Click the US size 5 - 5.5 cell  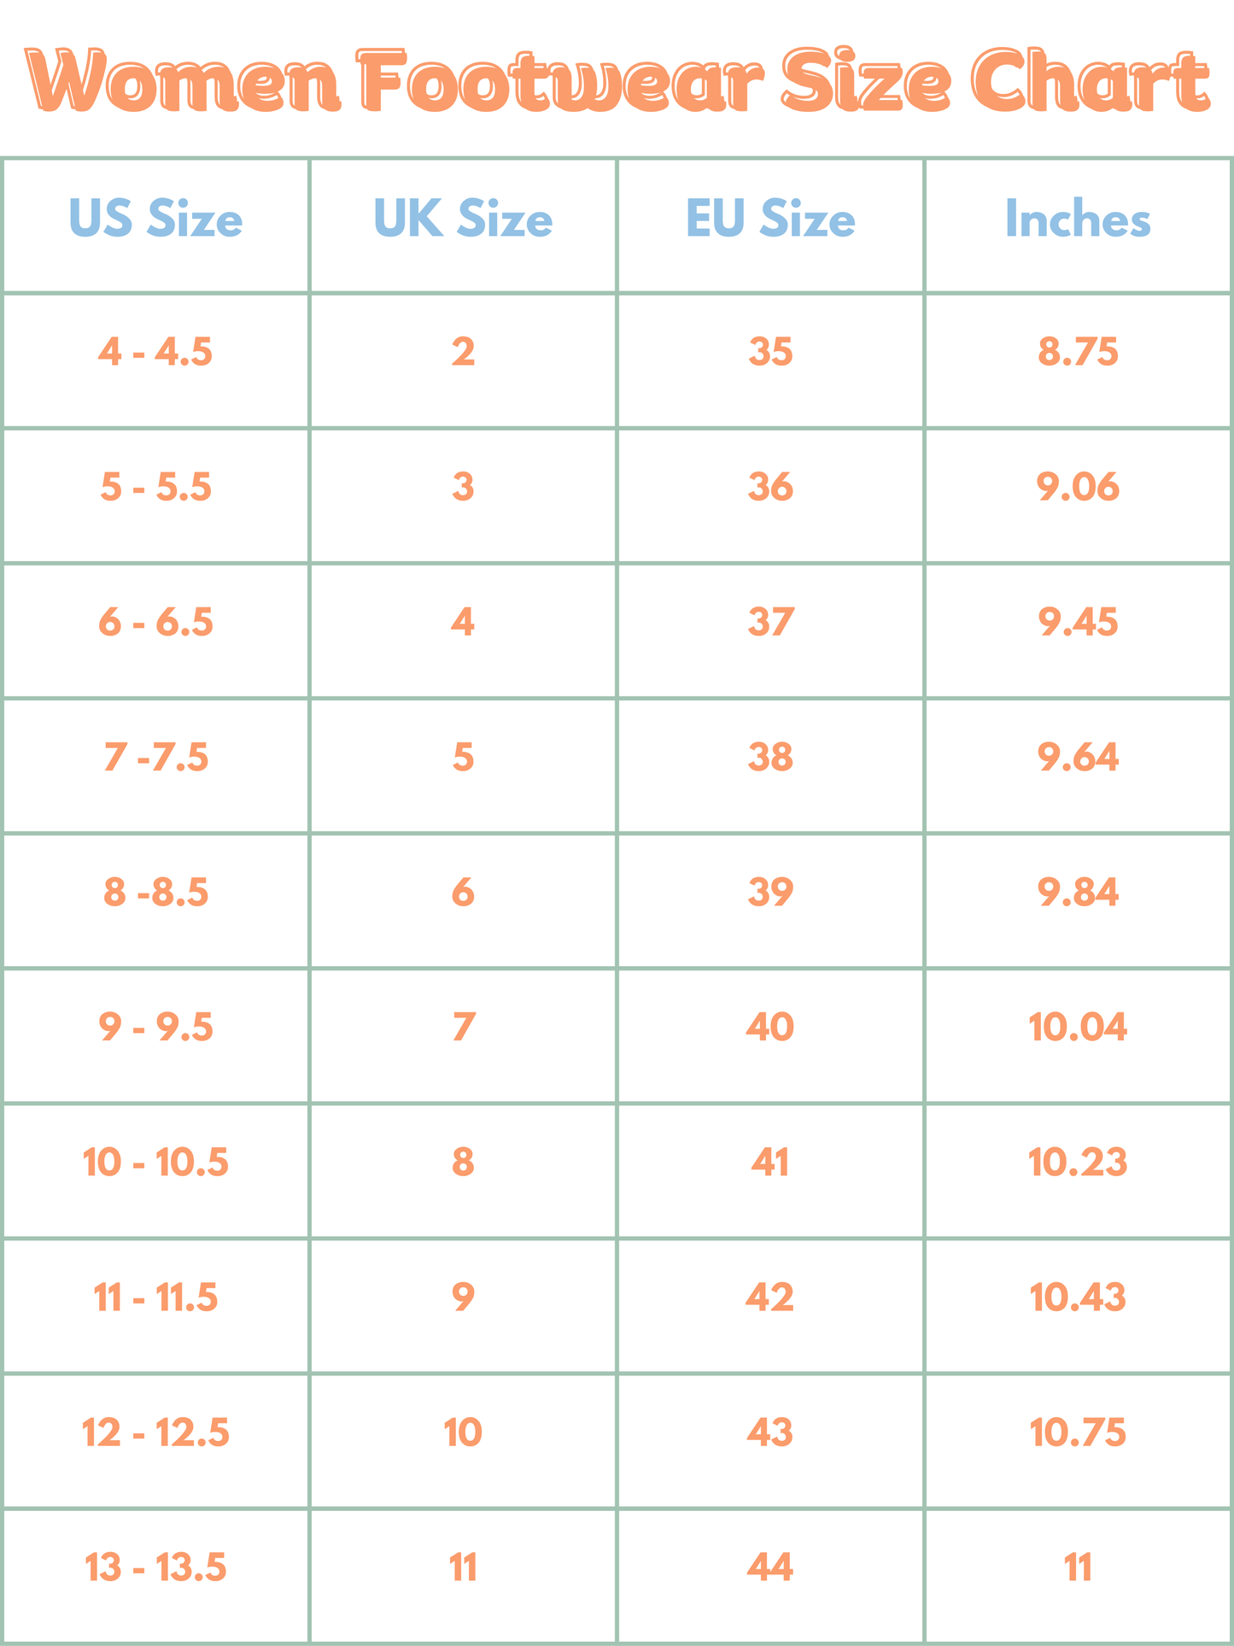click(155, 487)
